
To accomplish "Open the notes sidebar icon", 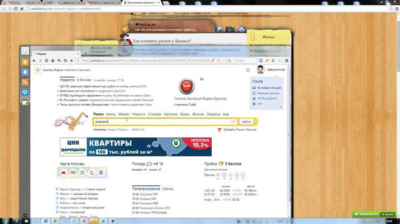I will [25, 102].
